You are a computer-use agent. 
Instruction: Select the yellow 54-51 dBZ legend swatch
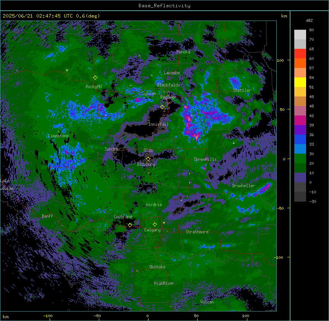300,82
